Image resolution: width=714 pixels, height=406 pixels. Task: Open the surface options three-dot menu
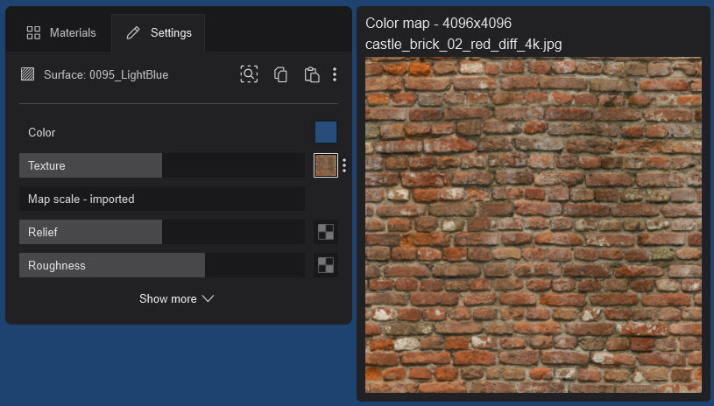[335, 74]
